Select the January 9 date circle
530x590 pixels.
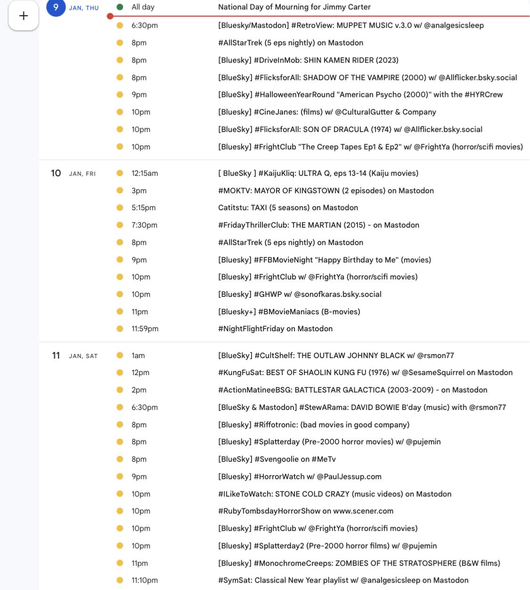[x=56, y=8]
